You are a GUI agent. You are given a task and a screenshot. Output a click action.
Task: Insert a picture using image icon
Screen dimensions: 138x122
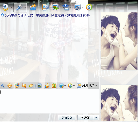tap(40, 86)
